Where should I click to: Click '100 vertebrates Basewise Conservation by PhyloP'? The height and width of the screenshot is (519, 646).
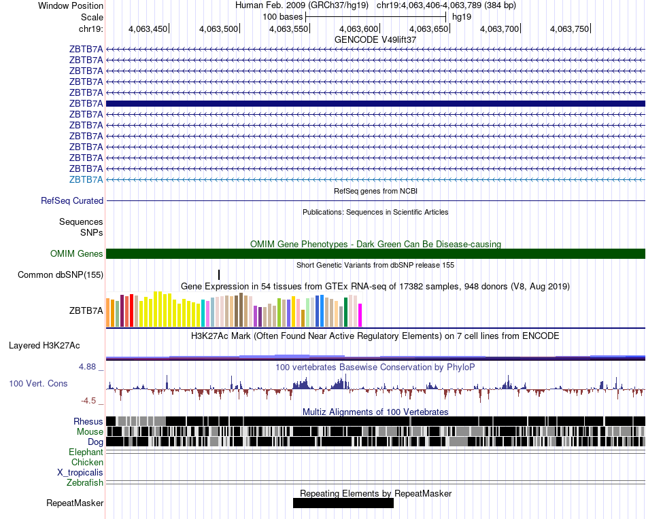point(375,367)
